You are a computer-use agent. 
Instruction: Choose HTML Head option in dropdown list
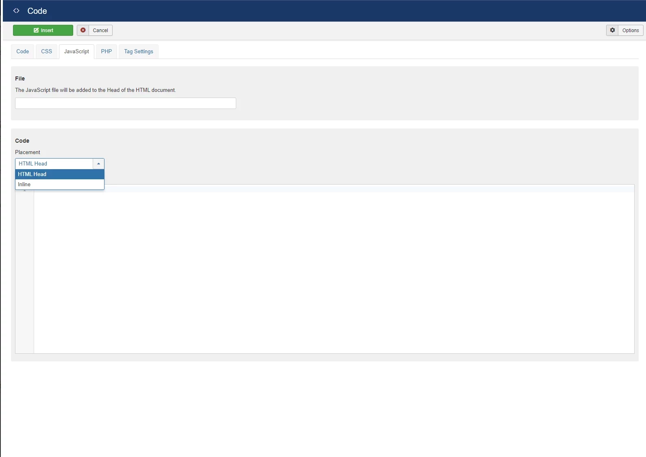pos(59,174)
